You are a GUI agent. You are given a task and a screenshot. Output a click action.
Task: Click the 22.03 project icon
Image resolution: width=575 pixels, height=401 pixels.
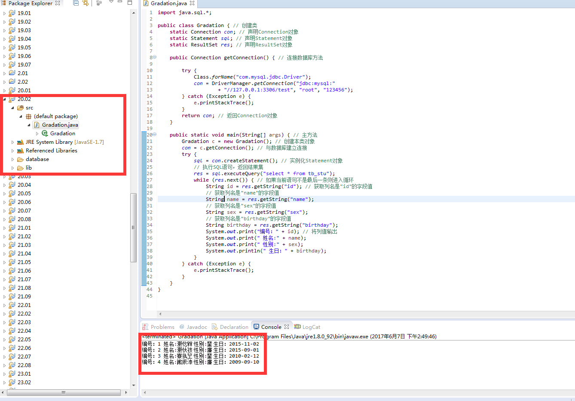click(12, 322)
